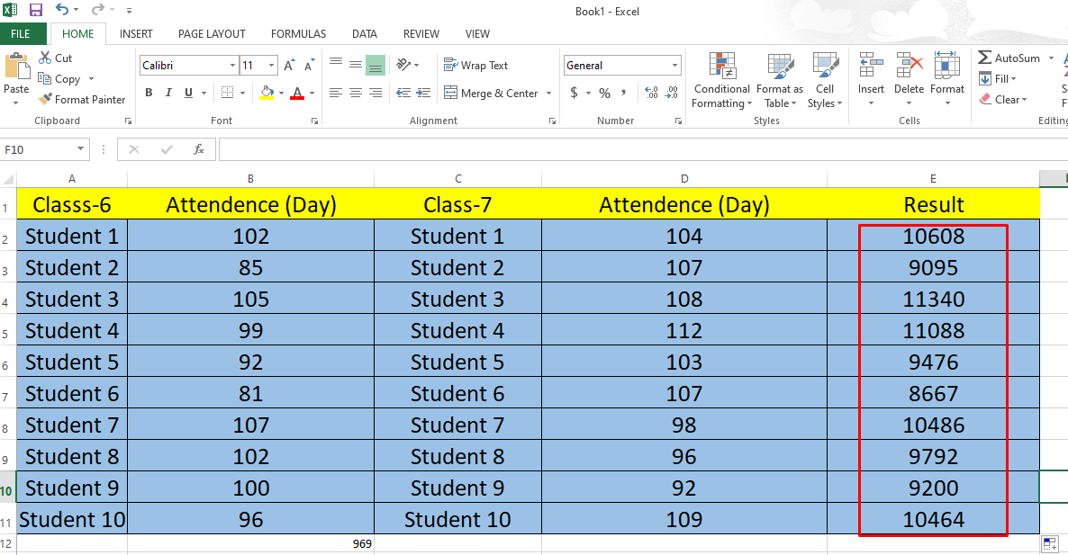Open Conditional Formatting options

(722, 80)
